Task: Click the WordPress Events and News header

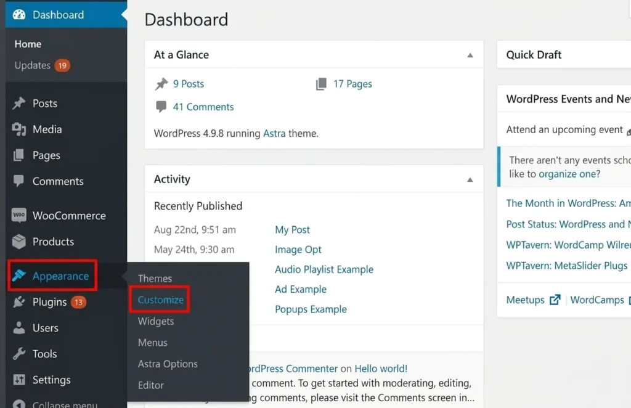Action: (x=564, y=99)
